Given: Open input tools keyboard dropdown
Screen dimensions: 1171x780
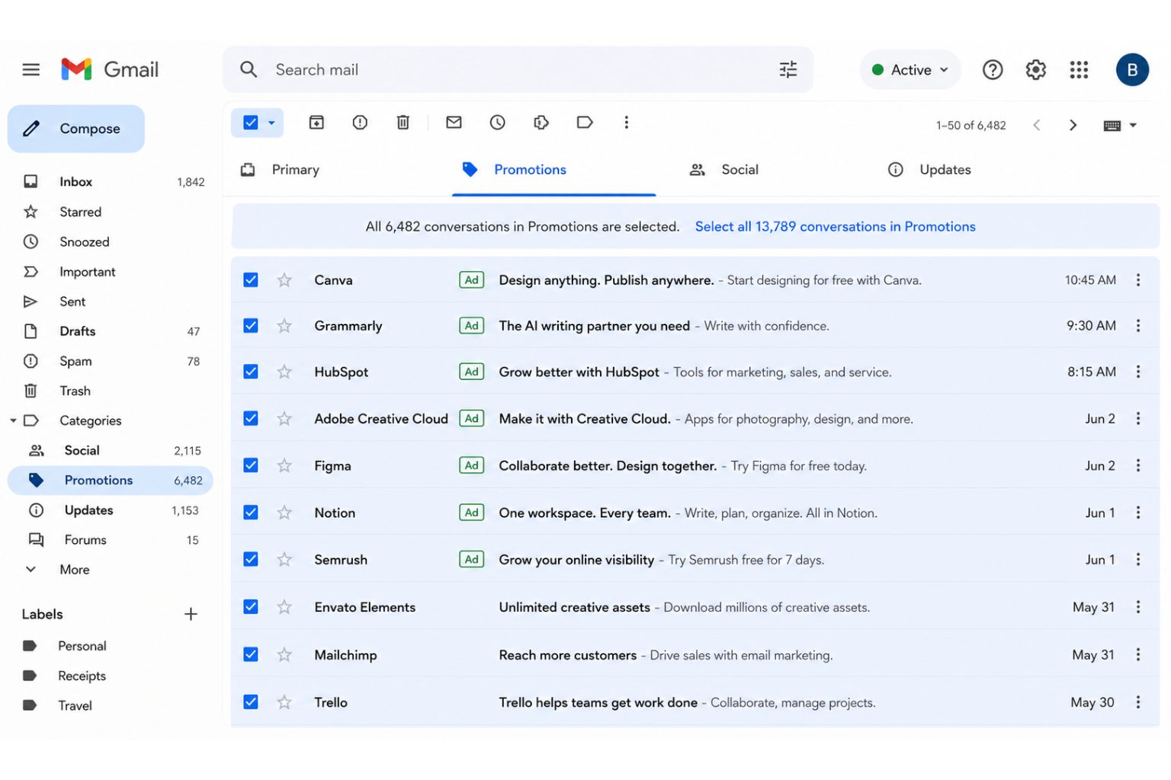Looking at the screenshot, I should pyautogui.click(x=1121, y=126).
